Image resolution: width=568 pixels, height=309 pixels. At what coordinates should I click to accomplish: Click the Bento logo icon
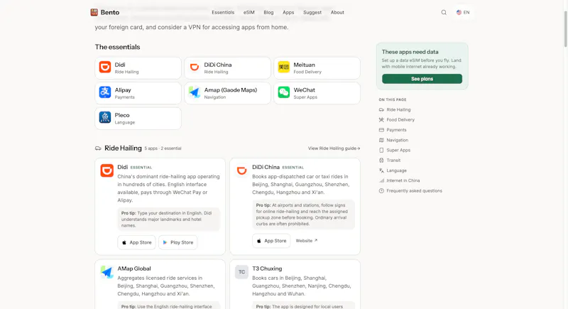coord(94,12)
